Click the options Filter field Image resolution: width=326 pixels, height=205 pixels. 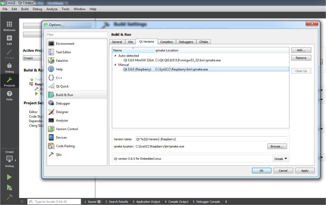[x=77, y=35]
